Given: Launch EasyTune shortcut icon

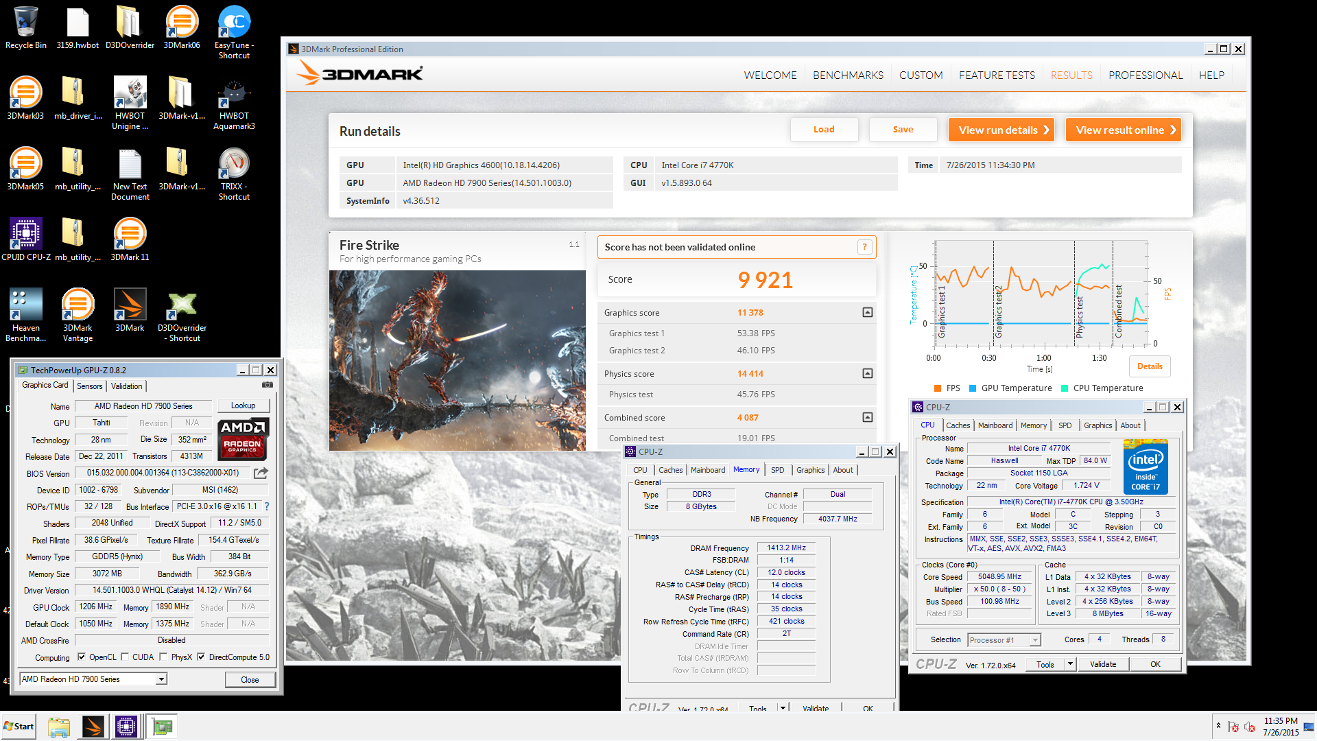Looking at the screenshot, I should (x=234, y=32).
